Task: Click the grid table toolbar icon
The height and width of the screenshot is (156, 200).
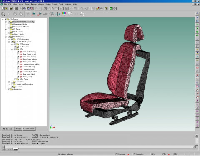Action: 67,8
